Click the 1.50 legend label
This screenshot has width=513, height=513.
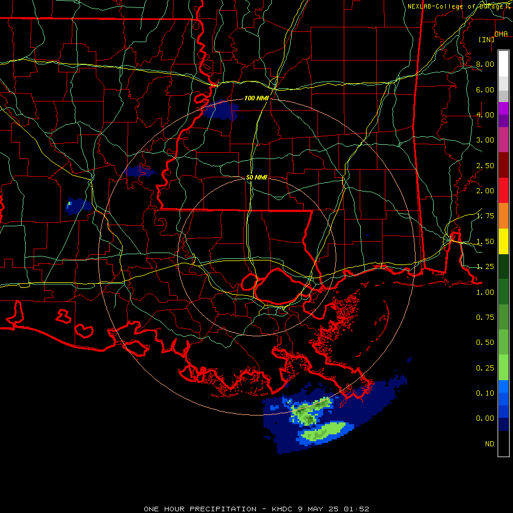pyautogui.click(x=485, y=242)
